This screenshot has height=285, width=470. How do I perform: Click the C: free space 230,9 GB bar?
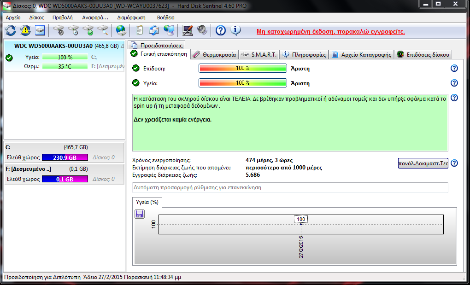coord(65,157)
